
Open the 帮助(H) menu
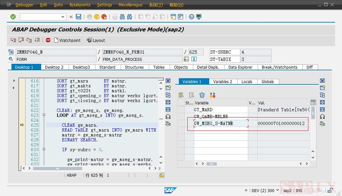176,5
